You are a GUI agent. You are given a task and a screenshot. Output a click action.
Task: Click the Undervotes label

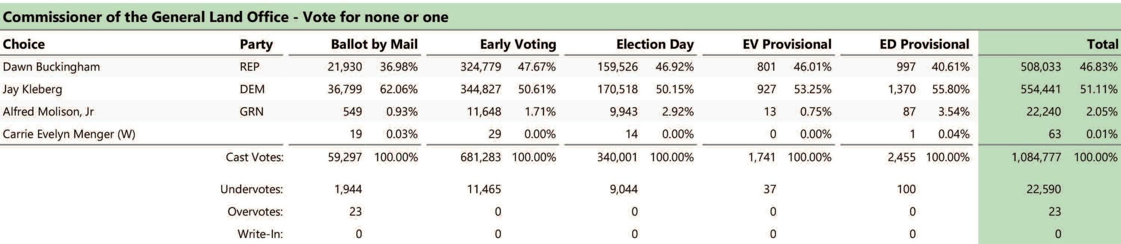click(x=251, y=189)
